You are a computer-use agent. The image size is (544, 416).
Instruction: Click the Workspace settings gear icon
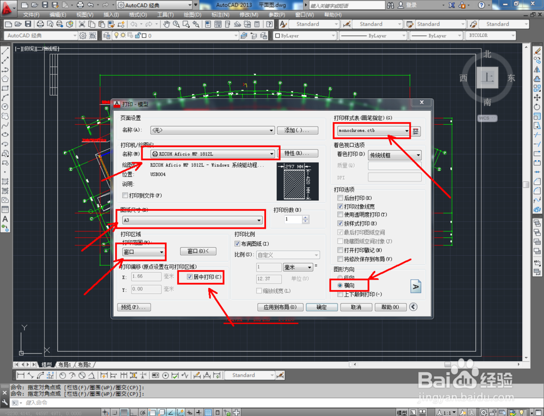coord(83,35)
